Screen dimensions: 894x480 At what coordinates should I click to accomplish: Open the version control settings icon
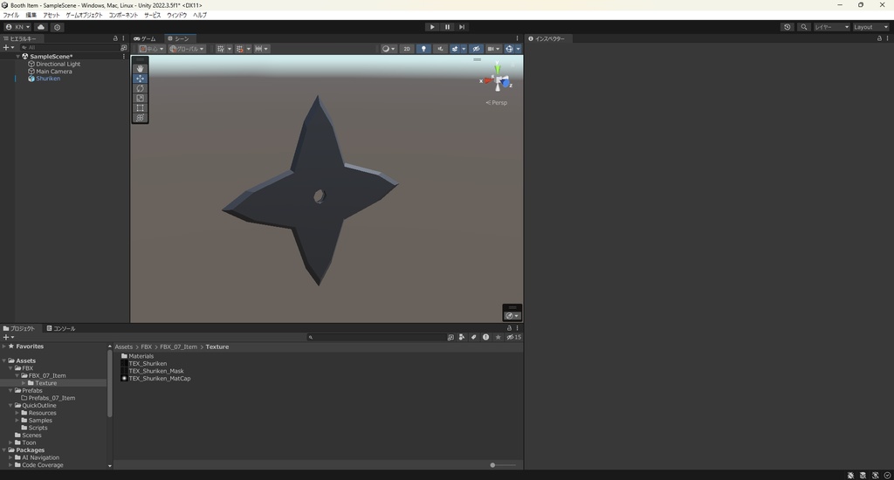click(57, 27)
